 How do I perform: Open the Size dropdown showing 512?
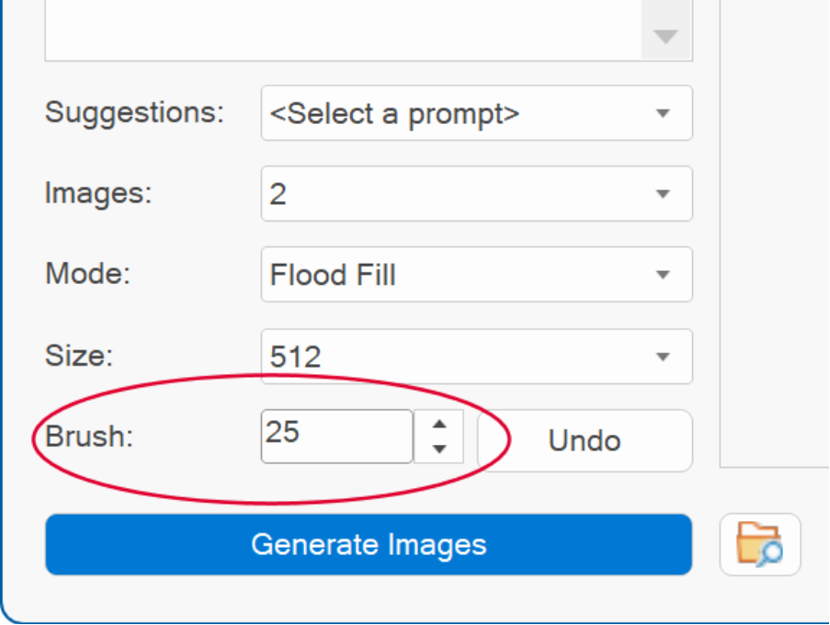476,357
